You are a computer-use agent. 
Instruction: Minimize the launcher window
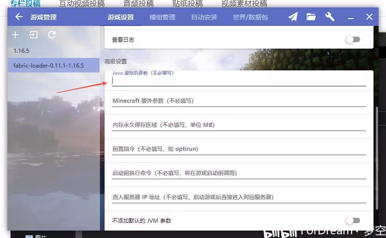click(x=351, y=18)
